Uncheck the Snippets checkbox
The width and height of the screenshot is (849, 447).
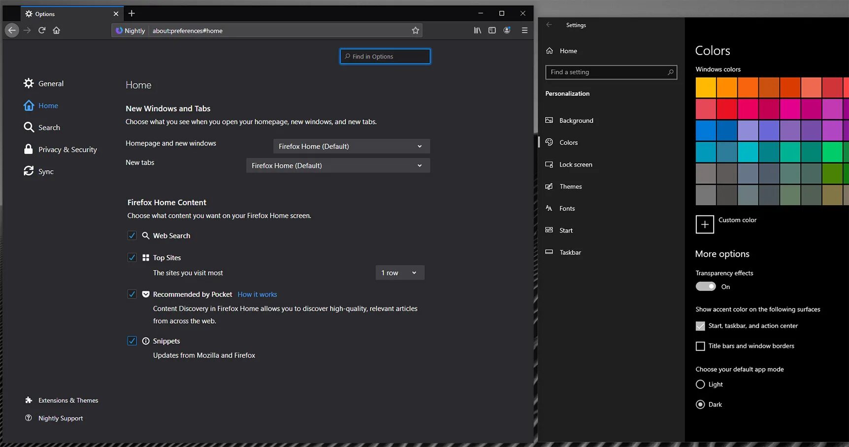[x=132, y=341]
